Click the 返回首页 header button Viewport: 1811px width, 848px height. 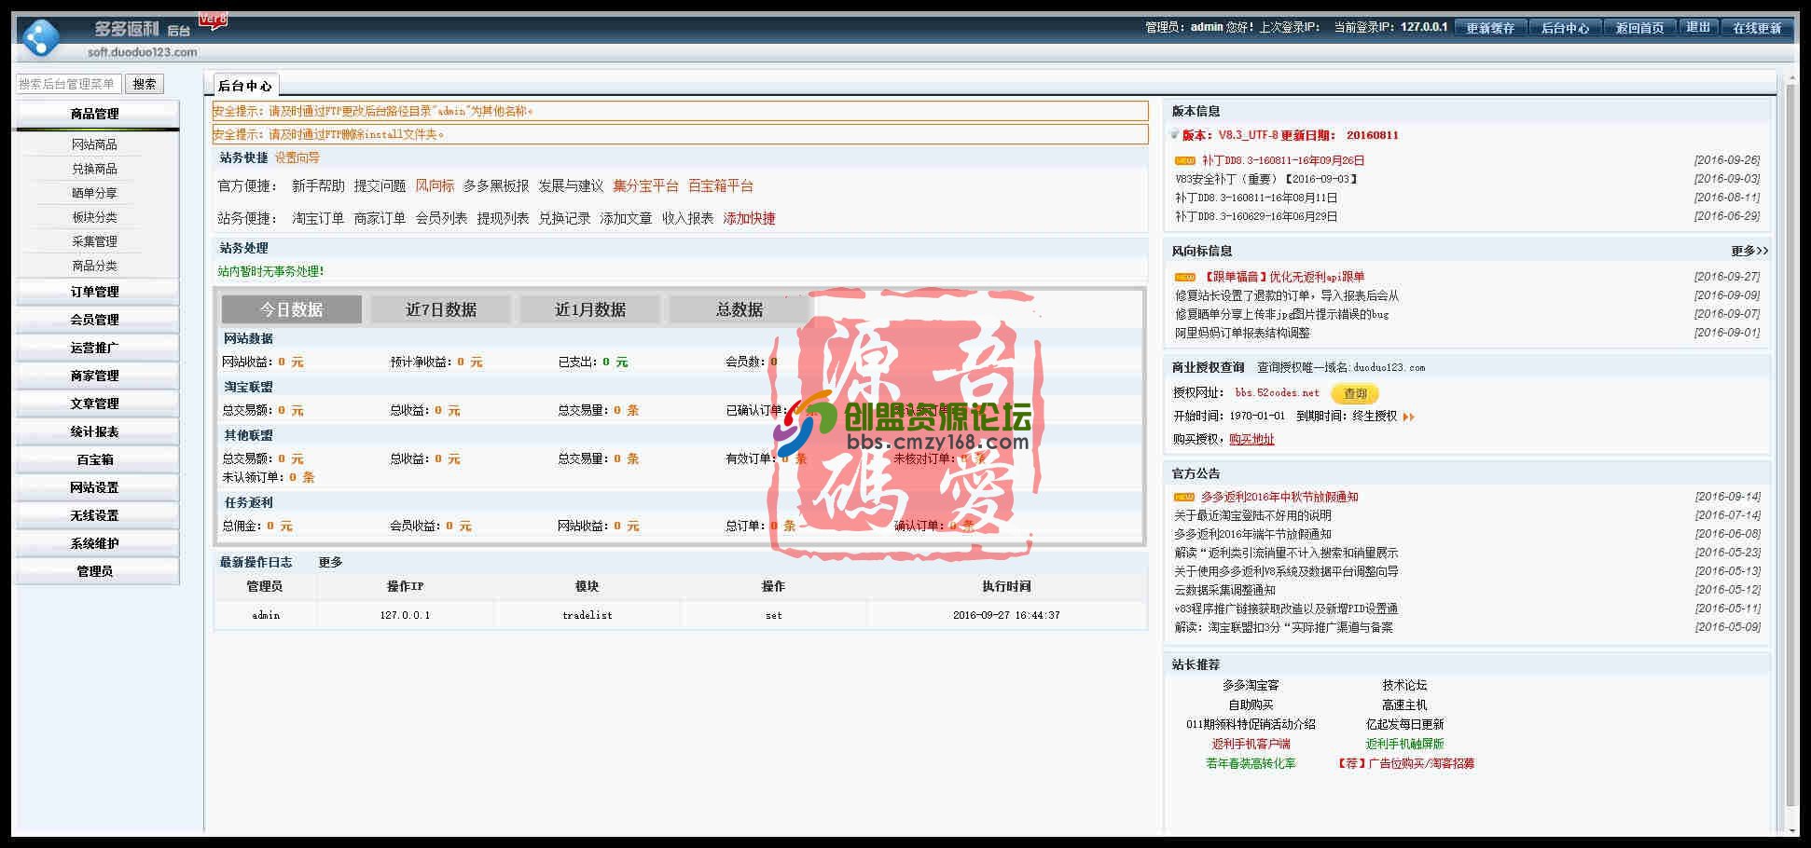1639,28
